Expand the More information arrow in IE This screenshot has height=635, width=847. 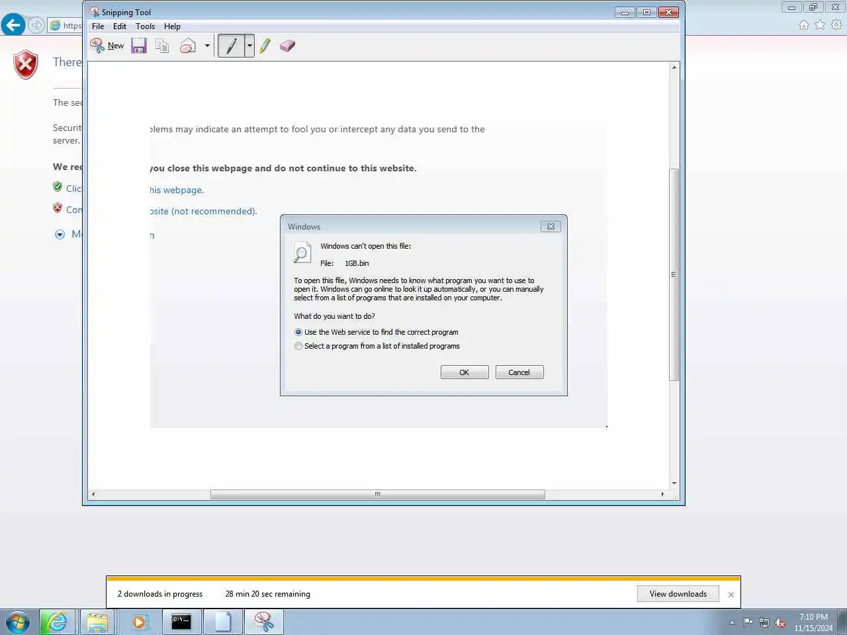60,234
